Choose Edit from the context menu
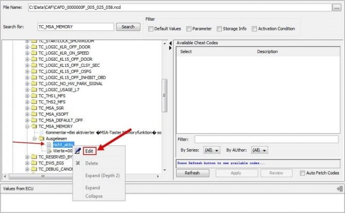This screenshot has width=345, height=213. pyautogui.click(x=90, y=151)
